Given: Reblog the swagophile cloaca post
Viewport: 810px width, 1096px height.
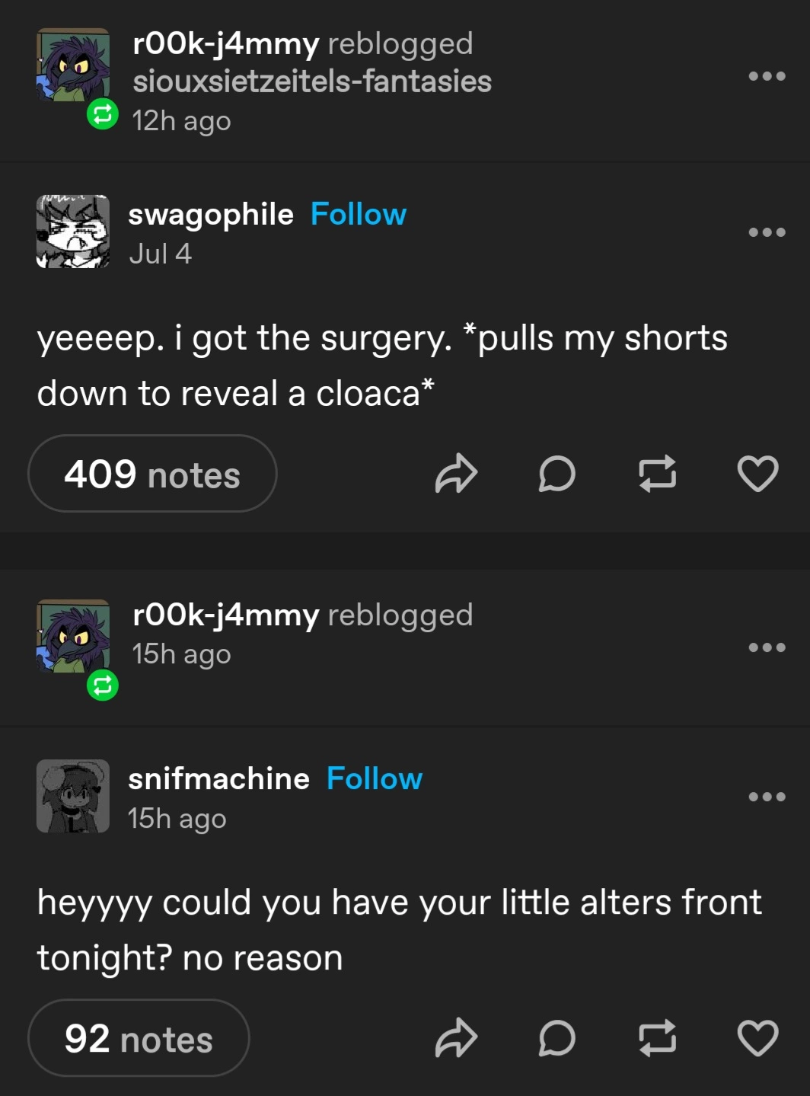Looking at the screenshot, I should click(x=657, y=474).
